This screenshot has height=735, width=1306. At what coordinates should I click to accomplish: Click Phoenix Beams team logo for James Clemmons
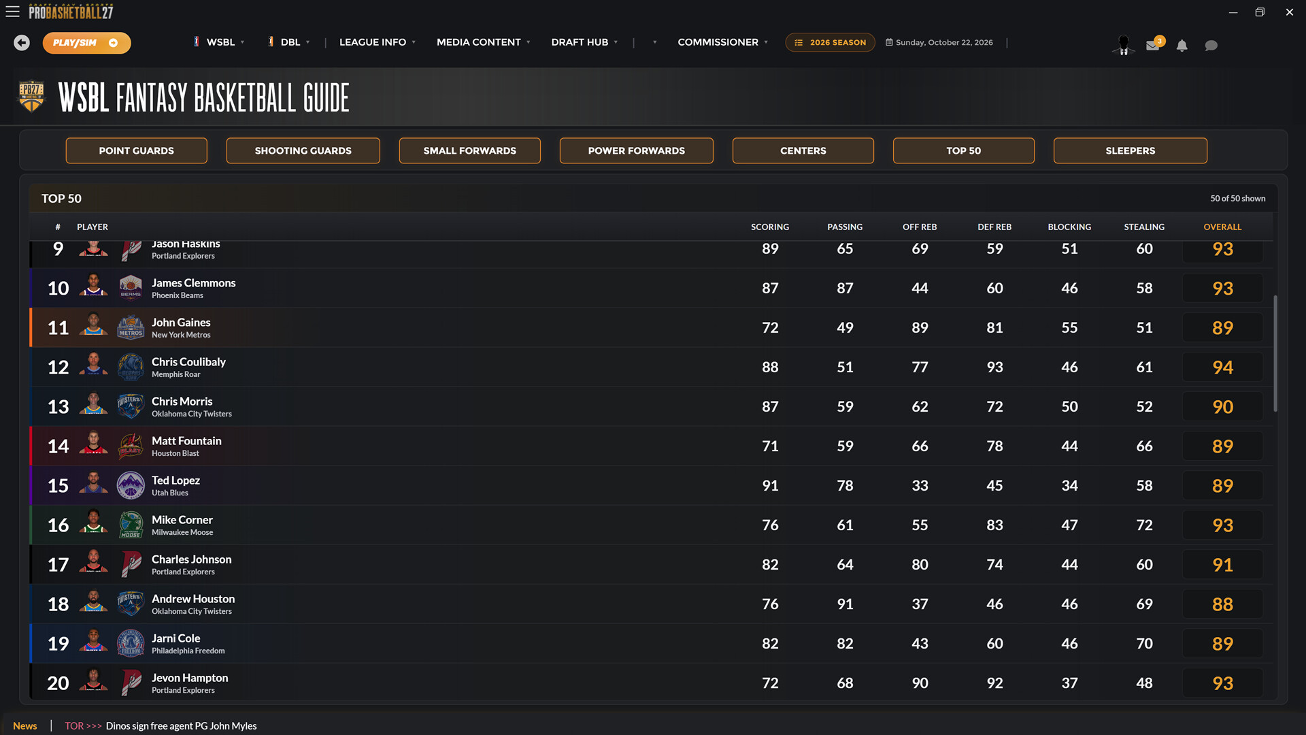[x=131, y=288]
